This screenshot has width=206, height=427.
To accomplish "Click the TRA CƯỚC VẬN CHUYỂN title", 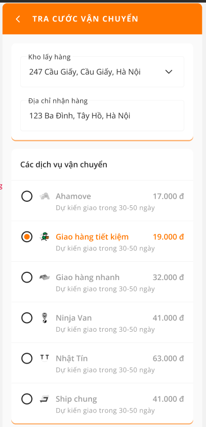I will point(85,19).
